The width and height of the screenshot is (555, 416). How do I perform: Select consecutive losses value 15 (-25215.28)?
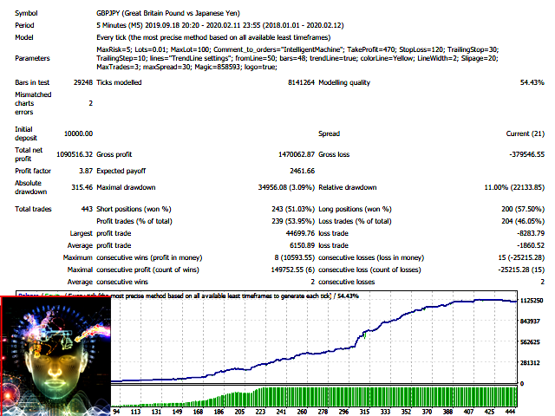521,257
